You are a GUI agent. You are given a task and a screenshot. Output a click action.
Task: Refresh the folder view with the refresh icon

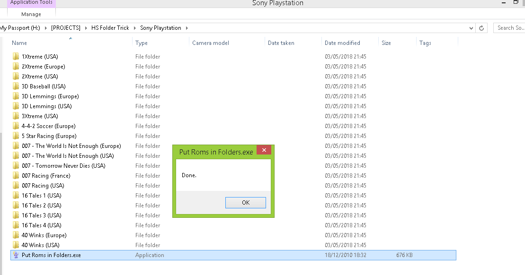coord(481,28)
